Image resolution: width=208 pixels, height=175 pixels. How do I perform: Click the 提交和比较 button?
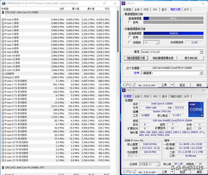click(x=191, y=58)
